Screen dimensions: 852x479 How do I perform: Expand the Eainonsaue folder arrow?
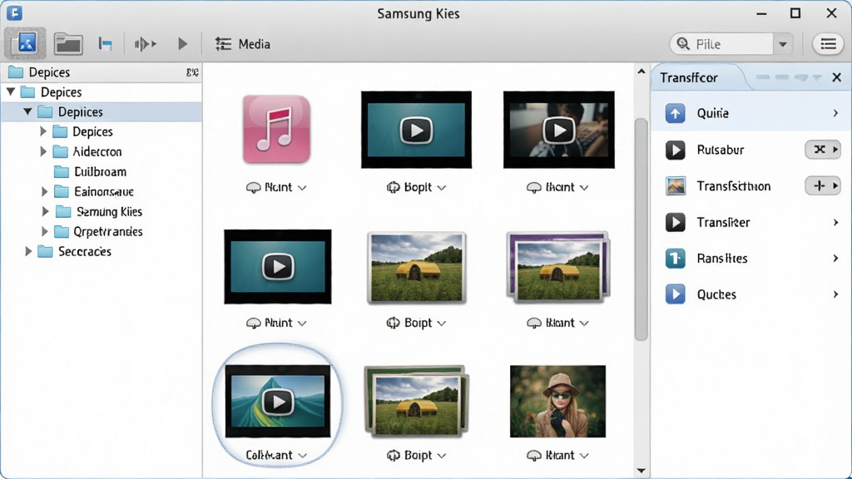click(x=45, y=191)
